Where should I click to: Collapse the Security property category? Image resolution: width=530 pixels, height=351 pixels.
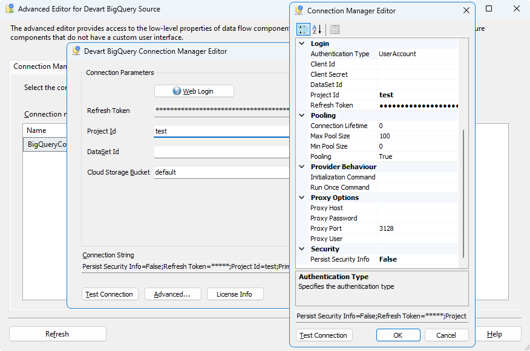(302, 249)
